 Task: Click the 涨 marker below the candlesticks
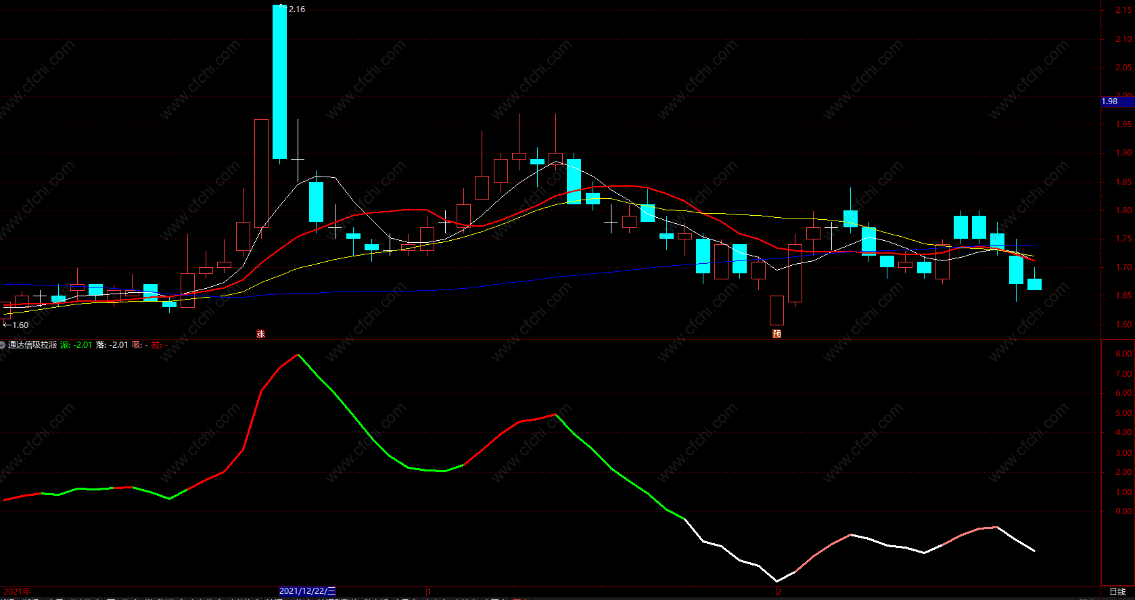click(x=260, y=334)
